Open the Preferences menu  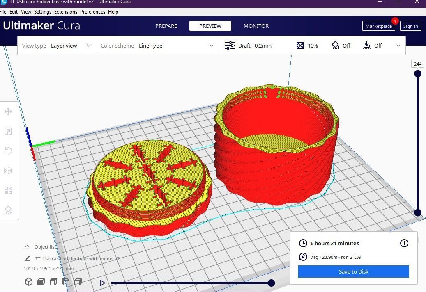(92, 12)
